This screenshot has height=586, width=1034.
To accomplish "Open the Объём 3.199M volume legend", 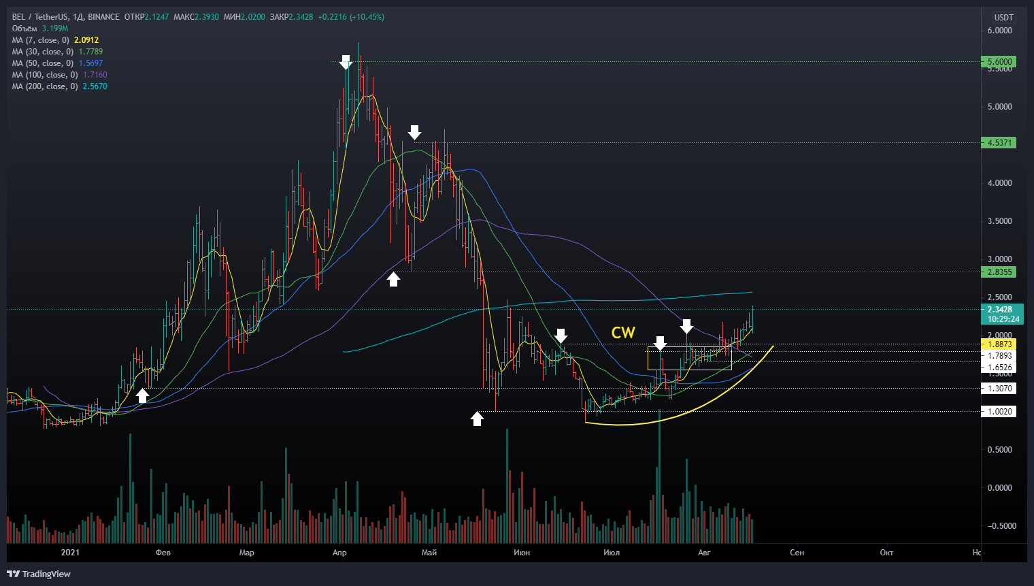I will 40,29.
